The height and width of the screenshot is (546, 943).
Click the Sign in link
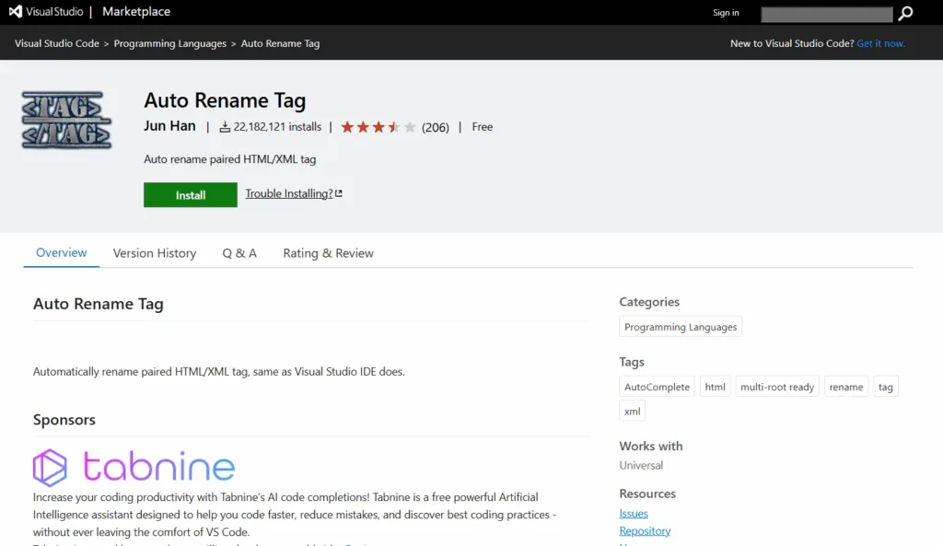click(726, 13)
